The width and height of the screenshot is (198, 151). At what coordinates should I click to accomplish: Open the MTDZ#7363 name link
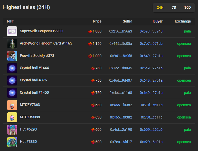pos(30,105)
